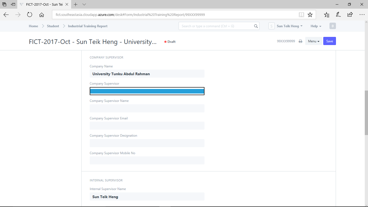368x207 pixels.
Task: Close the FICT-2017-Oct browser tab
Action: (67, 5)
